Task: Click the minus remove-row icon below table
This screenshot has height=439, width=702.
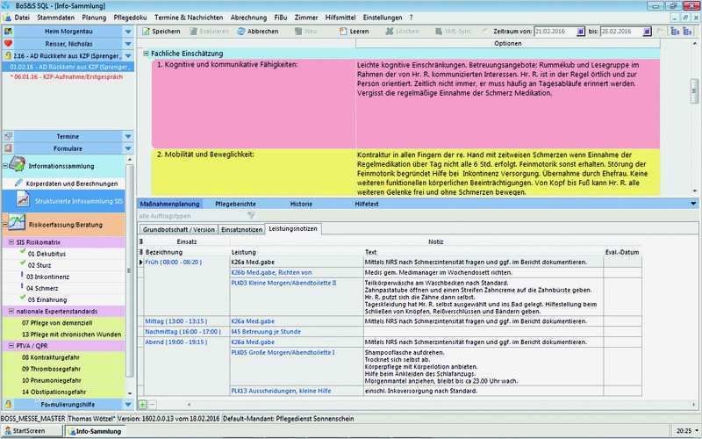Action: click(152, 405)
